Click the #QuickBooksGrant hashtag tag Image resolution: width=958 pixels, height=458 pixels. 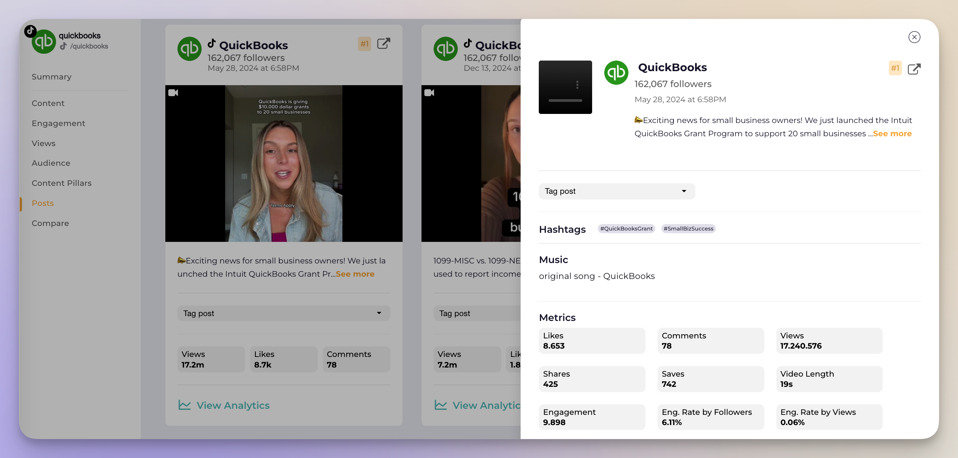(627, 228)
